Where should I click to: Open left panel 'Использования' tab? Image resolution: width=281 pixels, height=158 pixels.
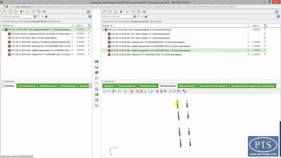click(27, 86)
